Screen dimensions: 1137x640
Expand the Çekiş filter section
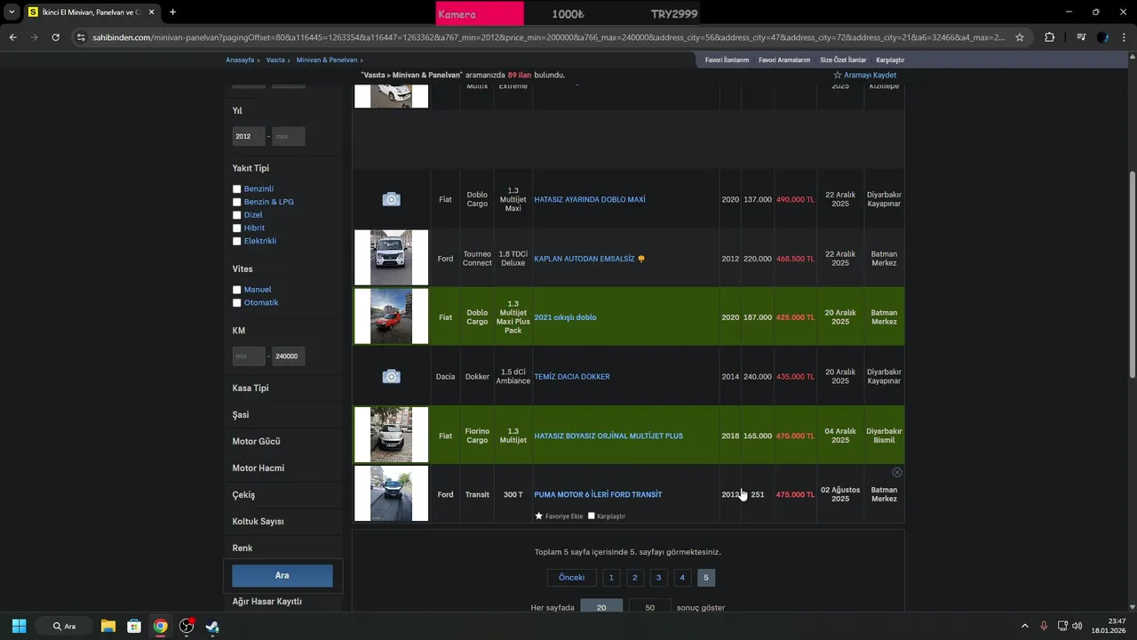243,495
